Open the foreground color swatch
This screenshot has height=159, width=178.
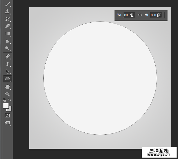pyautogui.click(x=6, y=106)
